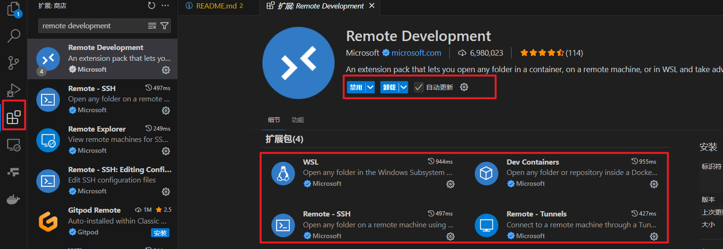The height and width of the screenshot is (249, 723).
Task: Install the Gitpod Remote extension
Action: point(160,233)
